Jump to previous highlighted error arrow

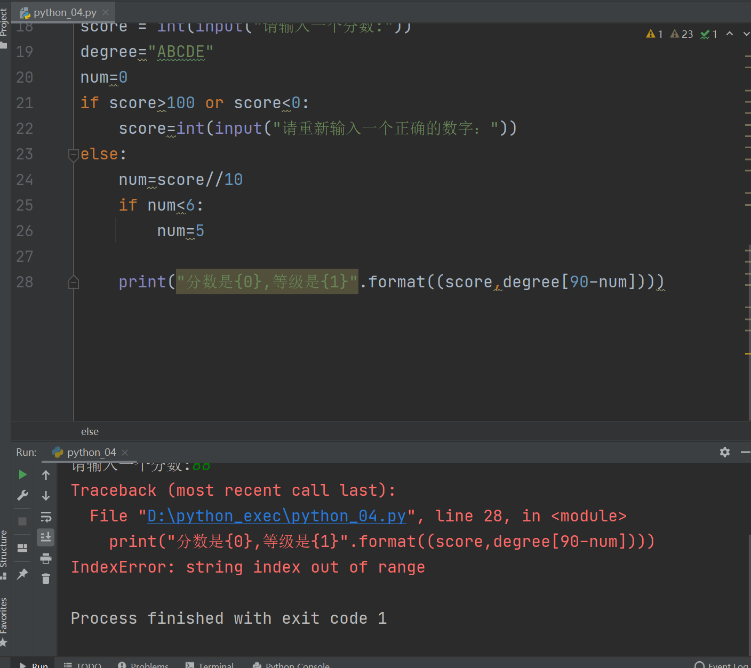[730, 34]
